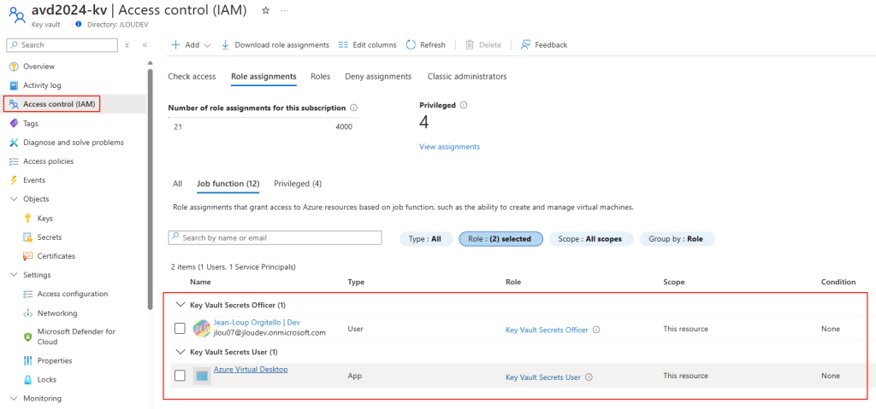Click the Azure Virtual Desktop app thumbnail
This screenshot has height=409, width=876.
coord(202,376)
